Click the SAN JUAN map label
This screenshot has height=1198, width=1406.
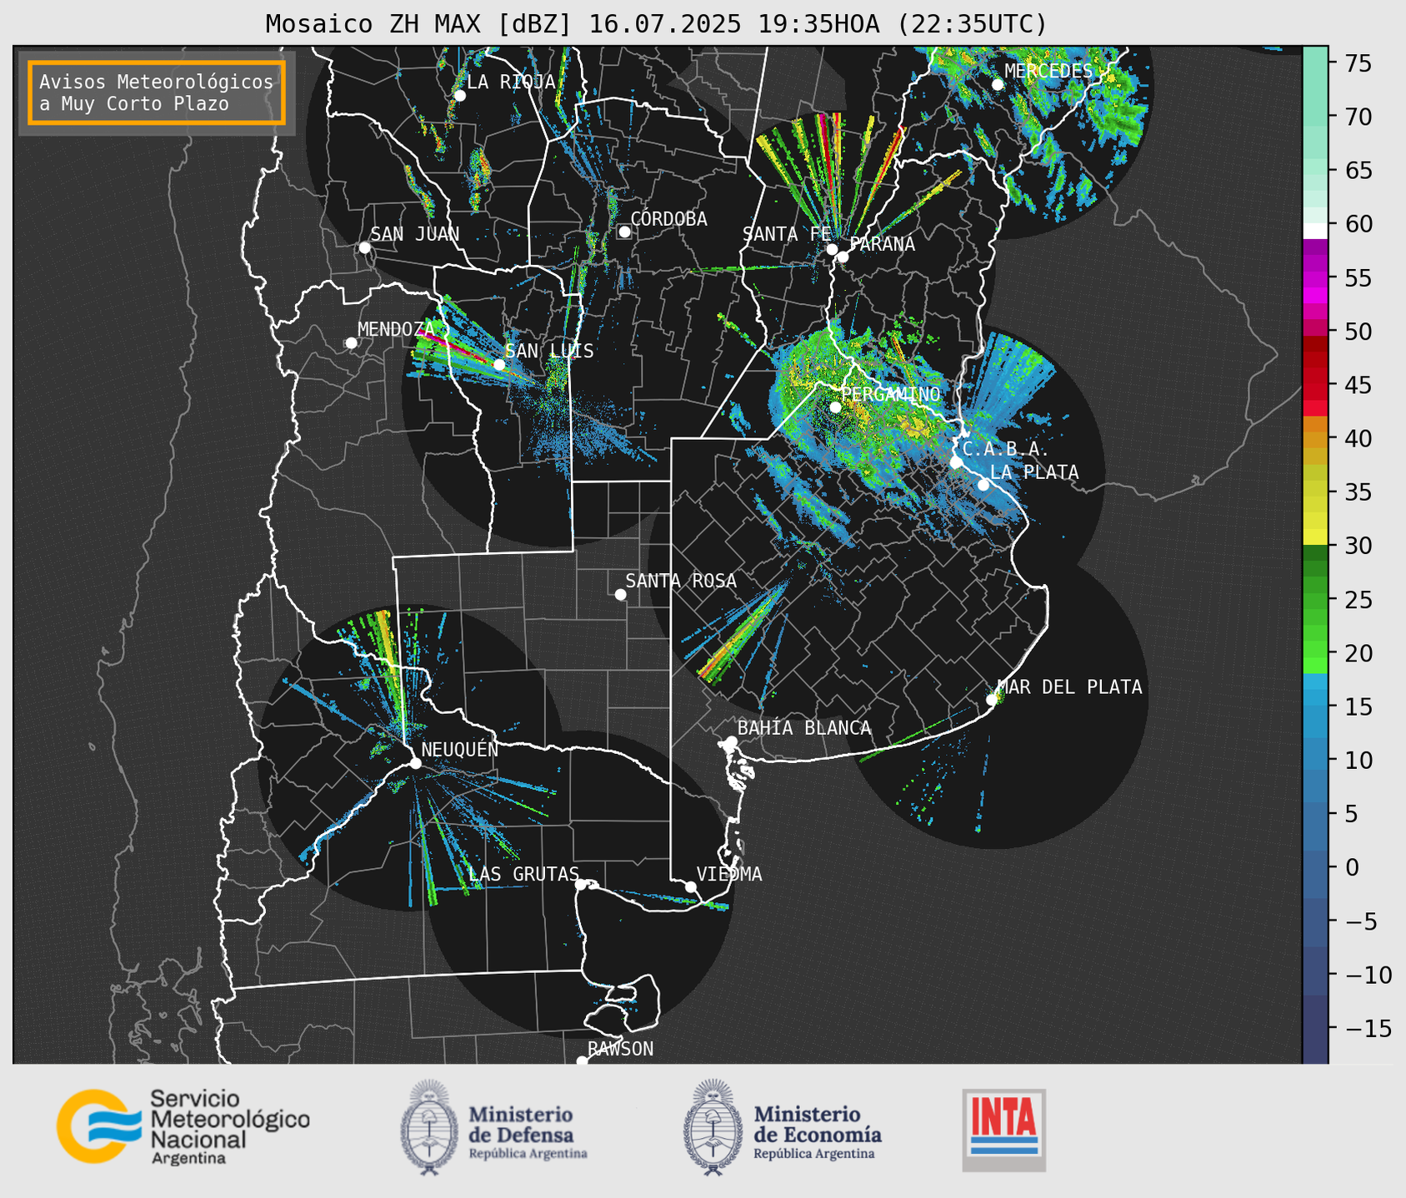click(415, 234)
